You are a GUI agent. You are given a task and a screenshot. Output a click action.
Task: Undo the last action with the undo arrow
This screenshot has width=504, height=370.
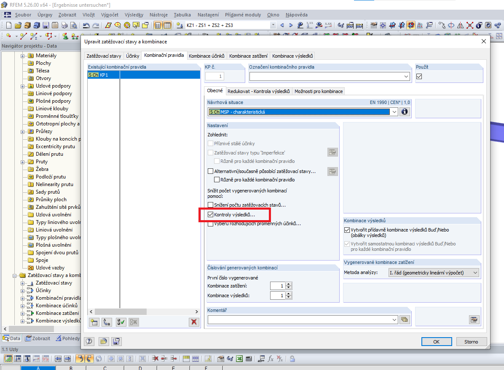tap(86, 25)
